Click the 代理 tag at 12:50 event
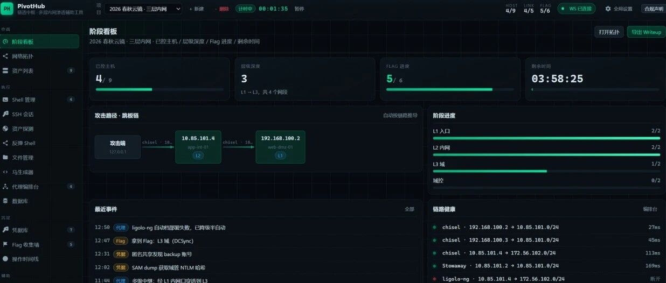This screenshot has width=666, height=283. pos(121,228)
